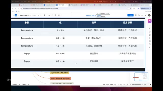This screenshot has height=91, width=163.
Task: Click the plus icon in right sidebar
Action: [150, 47]
